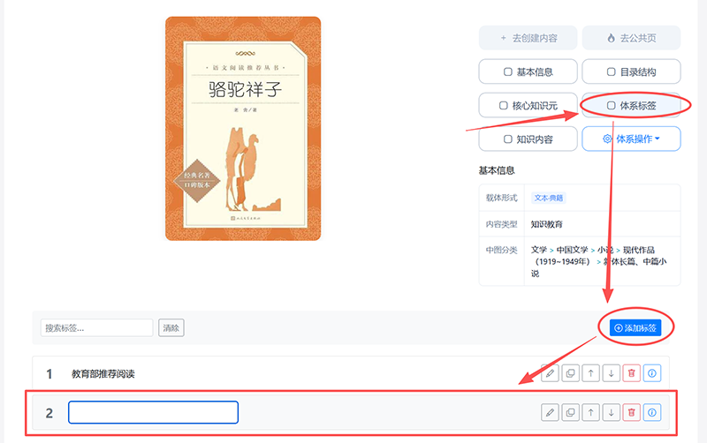Screen dimensions: 707x443
Task: Expand the 体系操作 dropdown menu
Action: pos(631,139)
